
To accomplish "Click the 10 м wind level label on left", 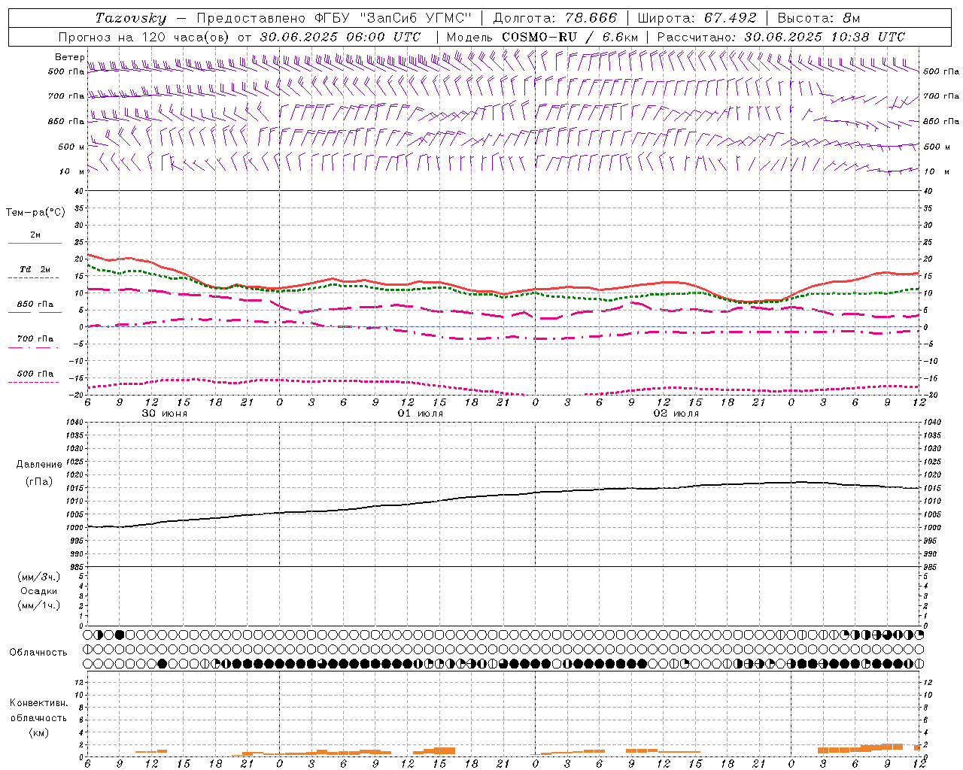I will 72,171.
